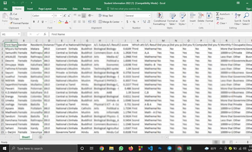The width and height of the screenshot is (252, 152).
Task: Click Increase Indent icon
Action: tap(94, 22)
